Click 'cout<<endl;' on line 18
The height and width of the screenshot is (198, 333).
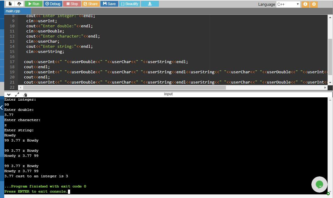(37, 67)
